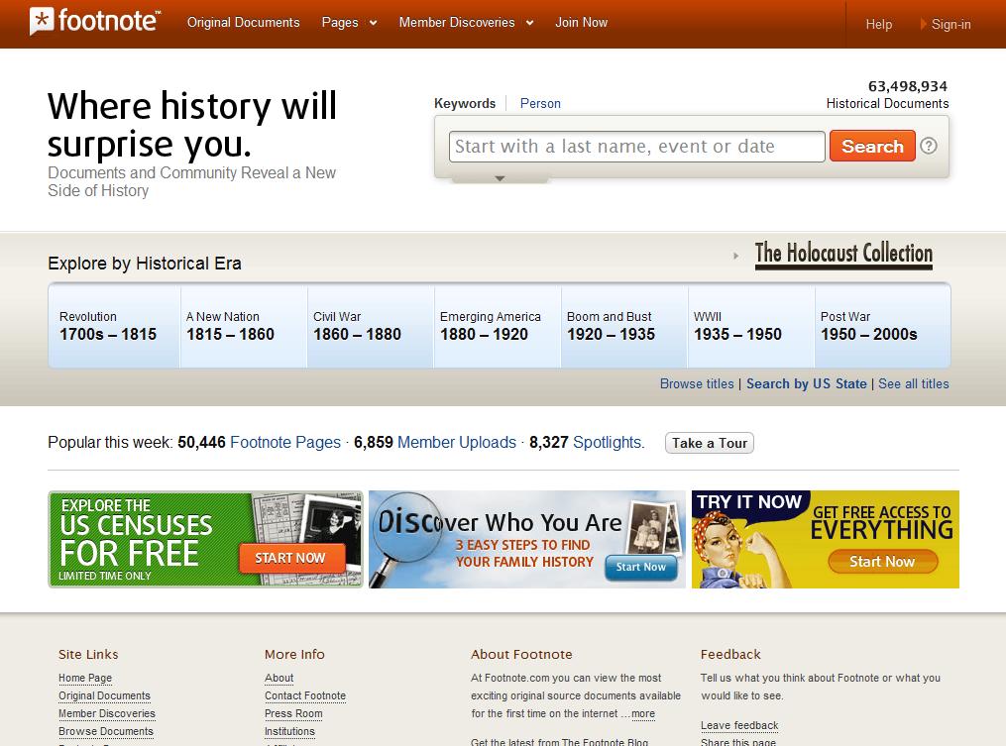Open the Spotlights link
The image size is (1006, 746).
tap(609, 442)
